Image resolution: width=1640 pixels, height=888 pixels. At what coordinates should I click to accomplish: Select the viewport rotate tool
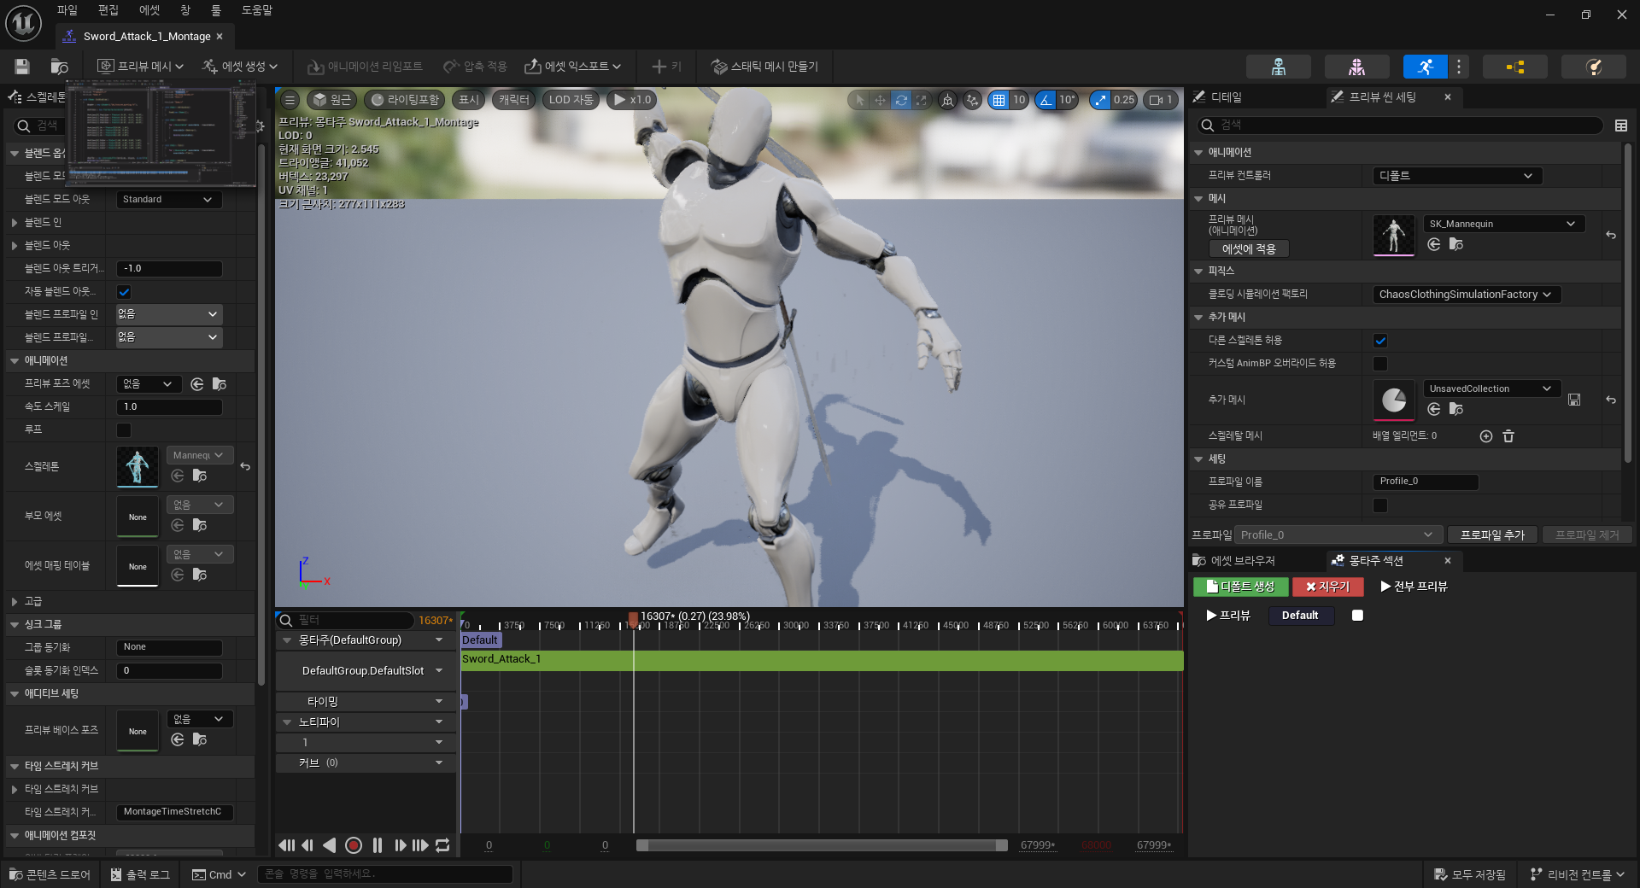[901, 100]
